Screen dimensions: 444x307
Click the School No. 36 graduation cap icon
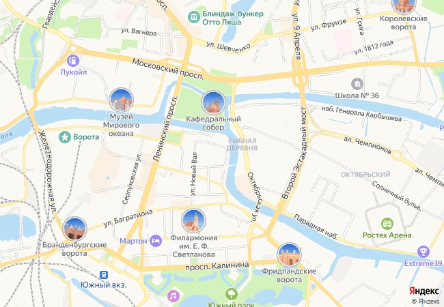[357, 84]
